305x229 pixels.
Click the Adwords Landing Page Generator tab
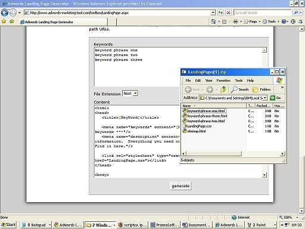[x=63, y=22]
